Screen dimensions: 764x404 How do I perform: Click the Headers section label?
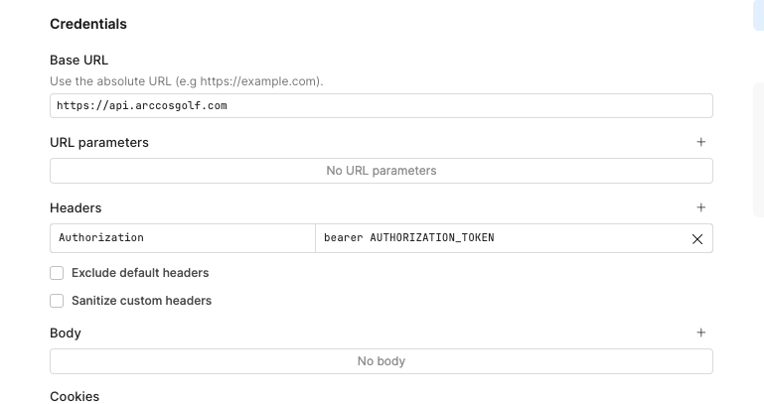coord(76,207)
